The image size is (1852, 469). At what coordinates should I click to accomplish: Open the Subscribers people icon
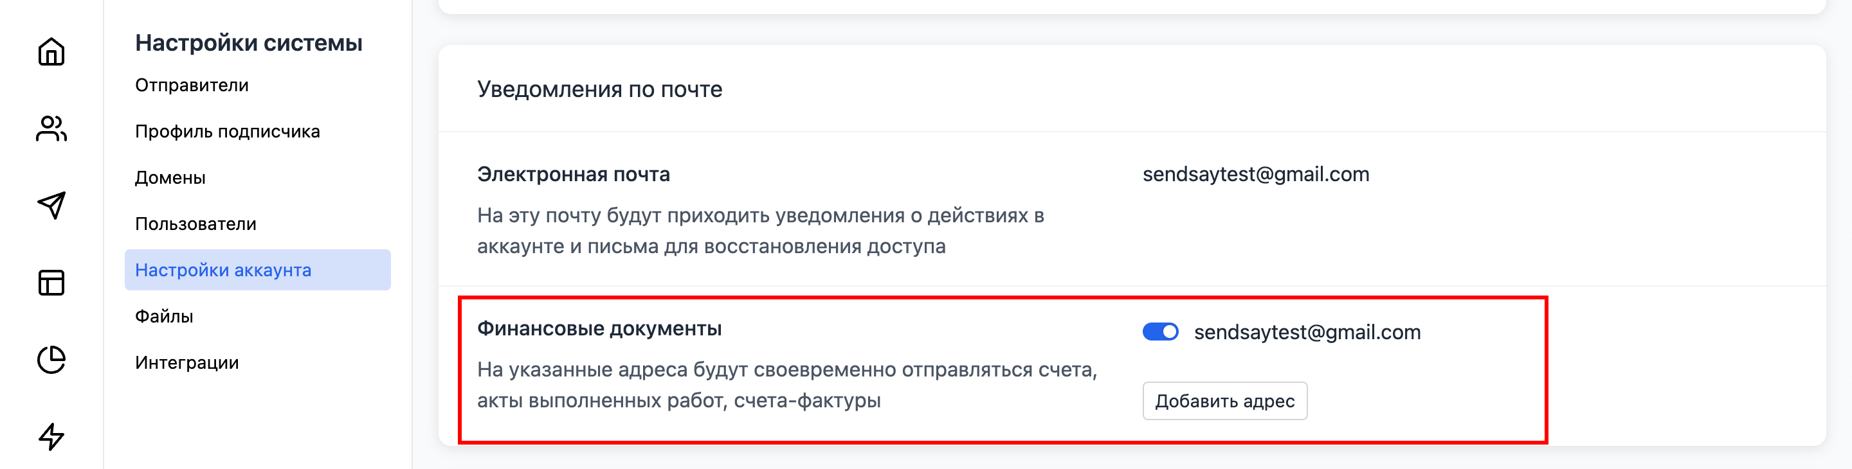pos(51,129)
